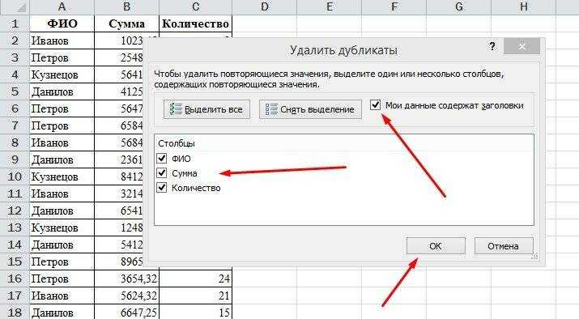
Task: Confirm duplicates removal with OK
Action: point(436,246)
